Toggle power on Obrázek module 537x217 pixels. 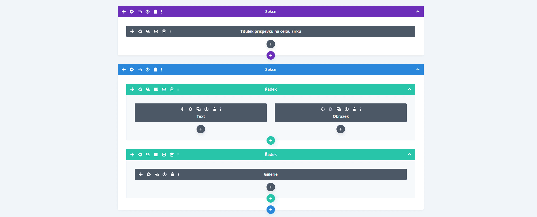pos(347,109)
